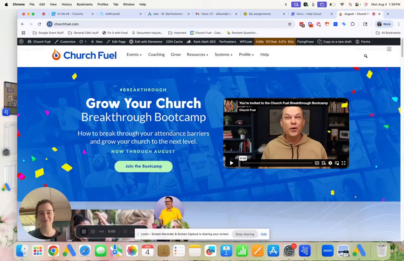Click the Query Monitor stats readout
404x261 pixels.
275,42
